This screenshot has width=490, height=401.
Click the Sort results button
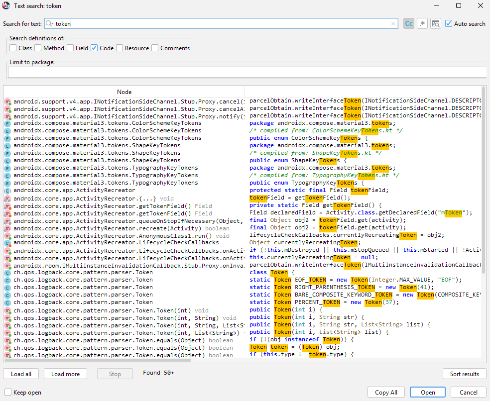[464, 374]
